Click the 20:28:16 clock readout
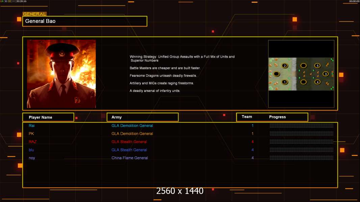 21,1
